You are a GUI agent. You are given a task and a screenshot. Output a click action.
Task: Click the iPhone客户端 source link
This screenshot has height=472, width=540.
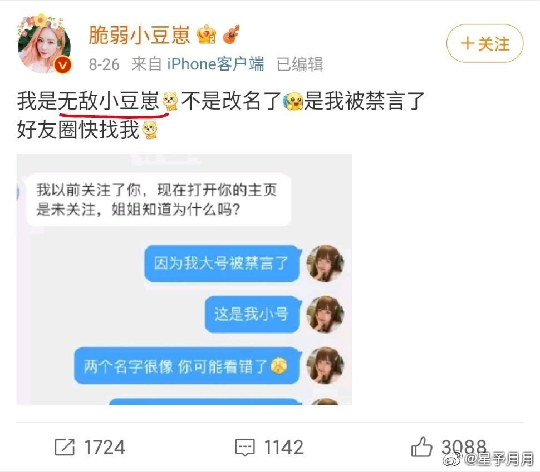[215, 64]
